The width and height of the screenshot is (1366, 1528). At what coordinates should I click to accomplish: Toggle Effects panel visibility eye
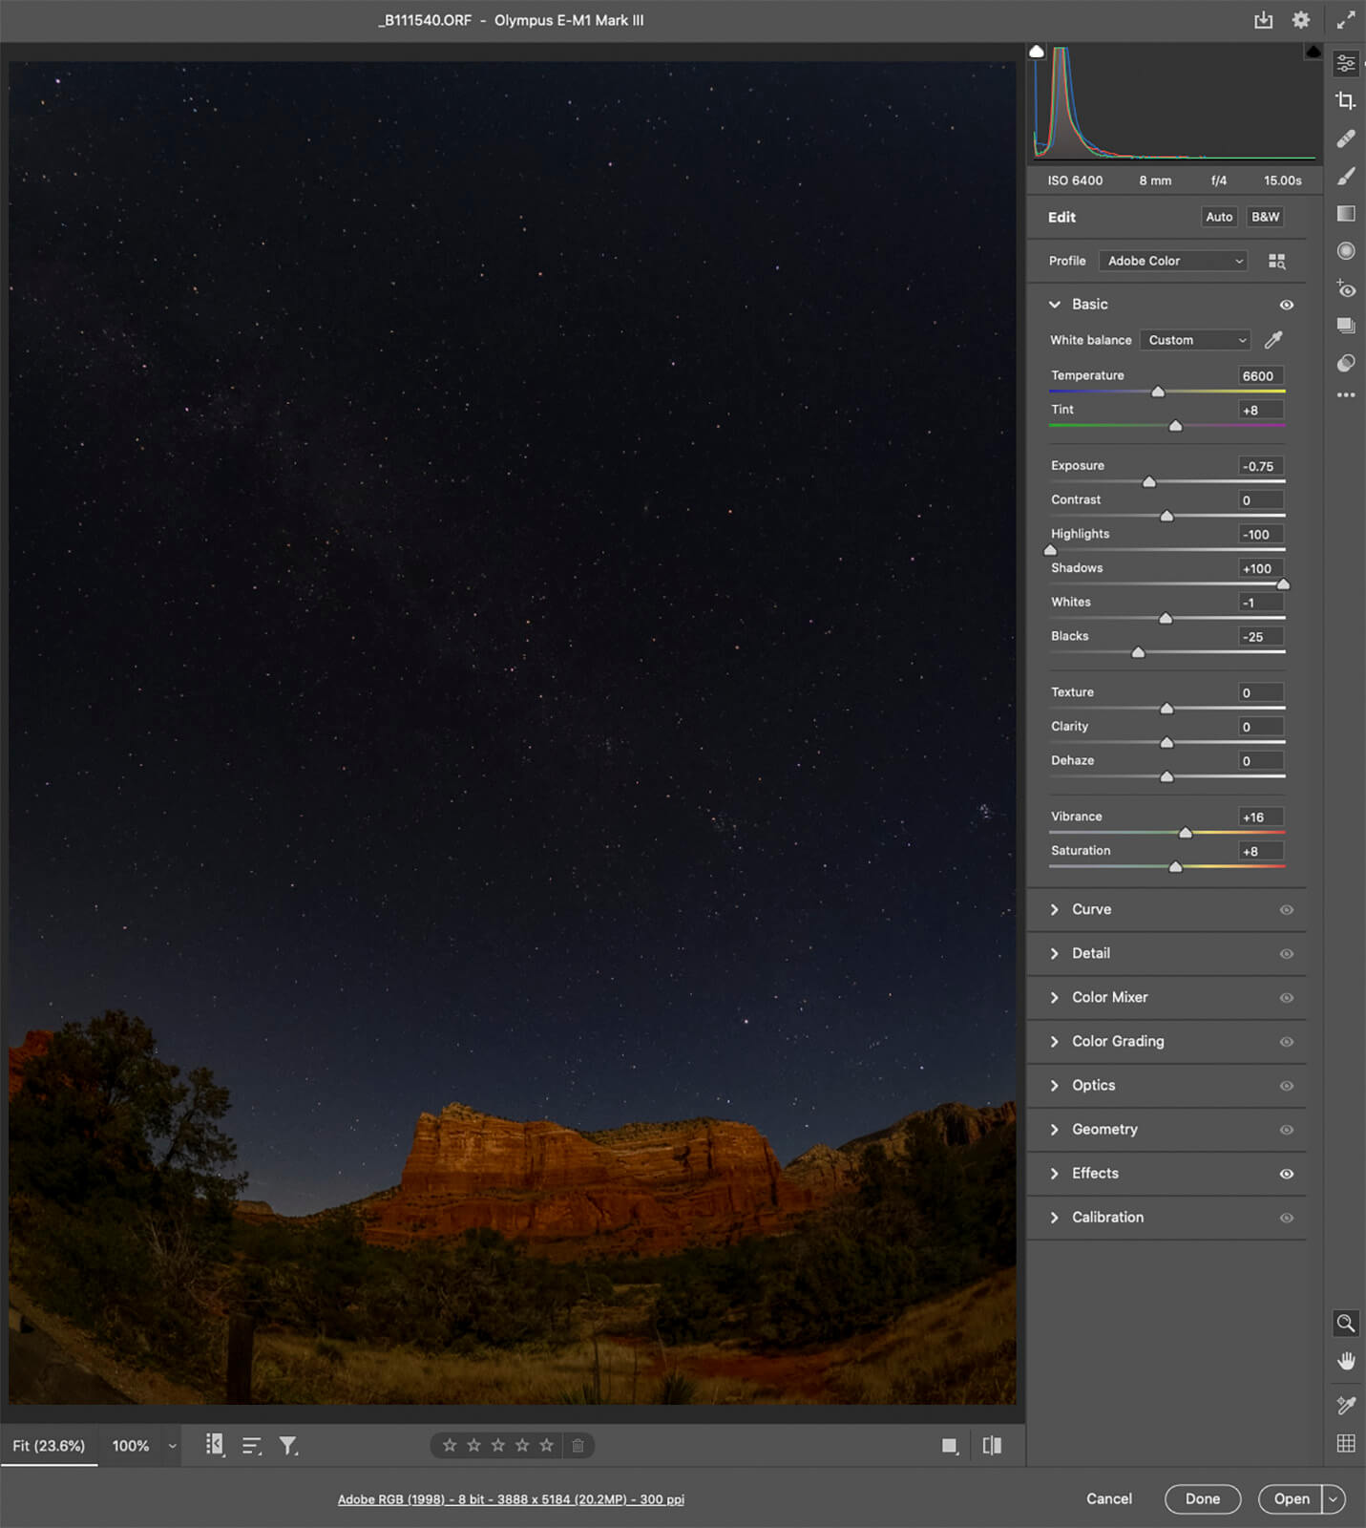click(x=1286, y=1174)
